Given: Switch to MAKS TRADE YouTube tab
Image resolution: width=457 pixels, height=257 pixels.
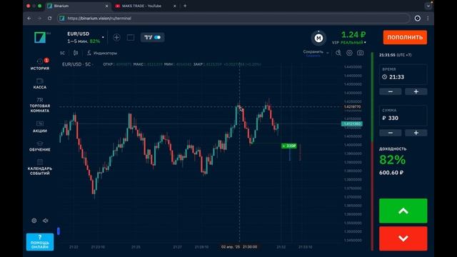Looking at the screenshot, I should (x=141, y=6).
